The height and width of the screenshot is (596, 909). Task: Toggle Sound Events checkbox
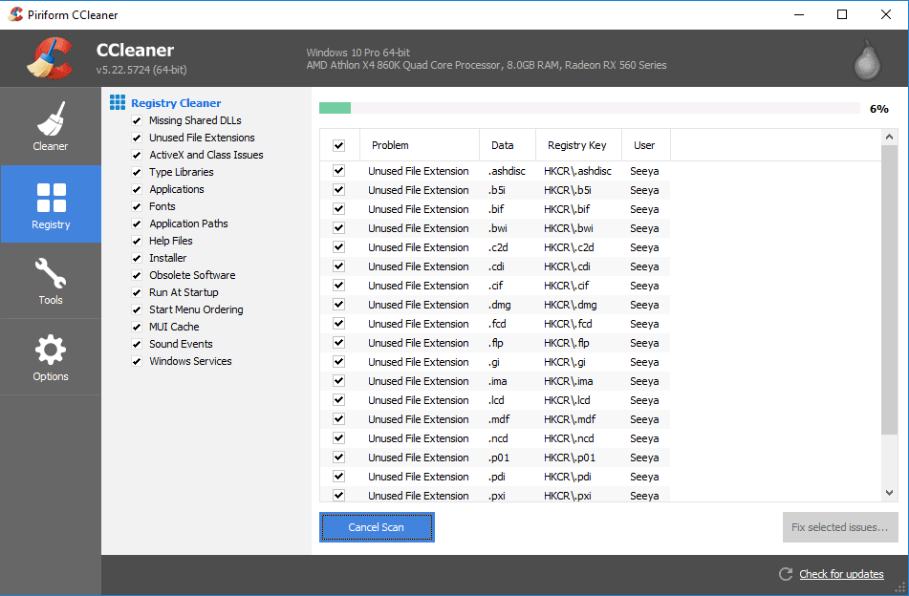pos(137,344)
